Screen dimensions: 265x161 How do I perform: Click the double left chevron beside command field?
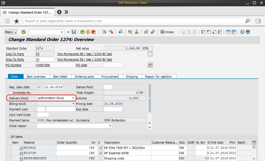coord(68,32)
